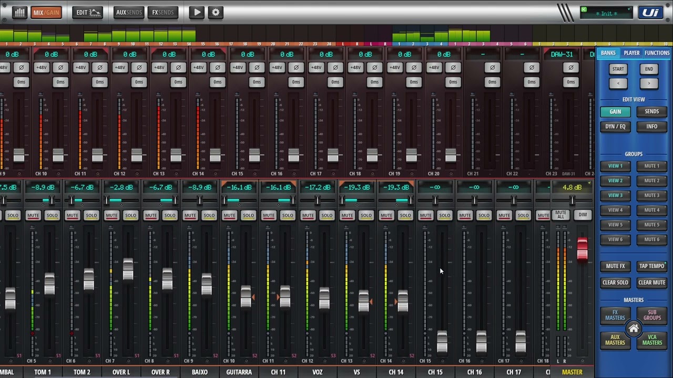This screenshot has width=673, height=378.
Task: Mute the BAIXO channel
Action: [190, 215]
